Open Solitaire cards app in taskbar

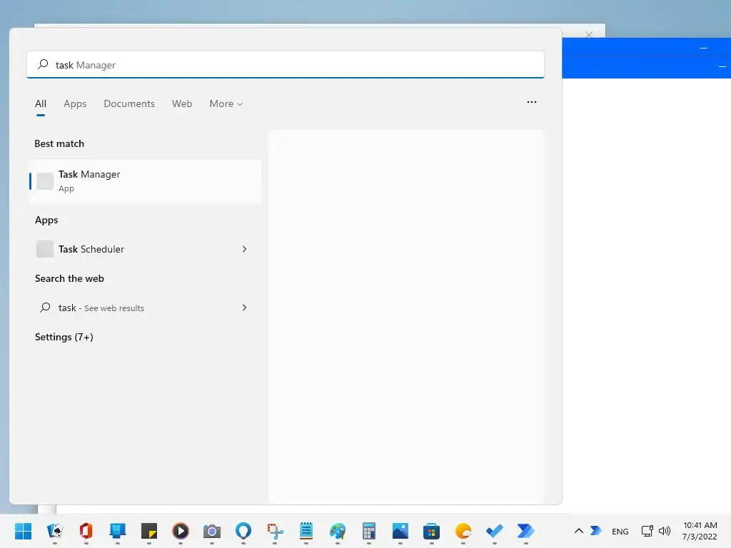point(54,531)
